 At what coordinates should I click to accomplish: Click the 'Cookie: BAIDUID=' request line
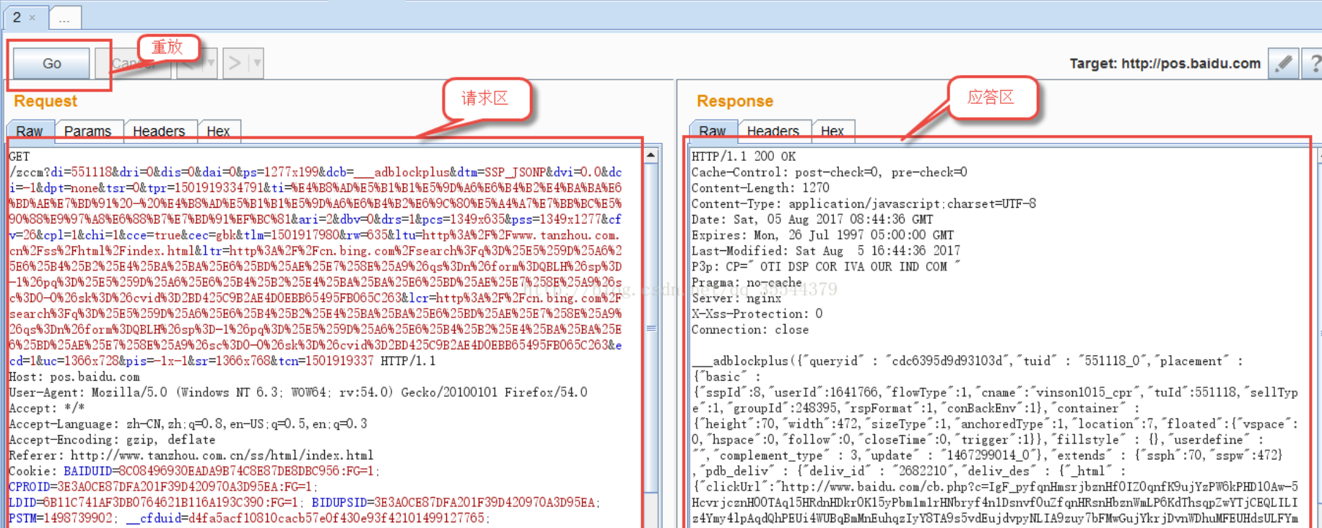[x=194, y=471]
